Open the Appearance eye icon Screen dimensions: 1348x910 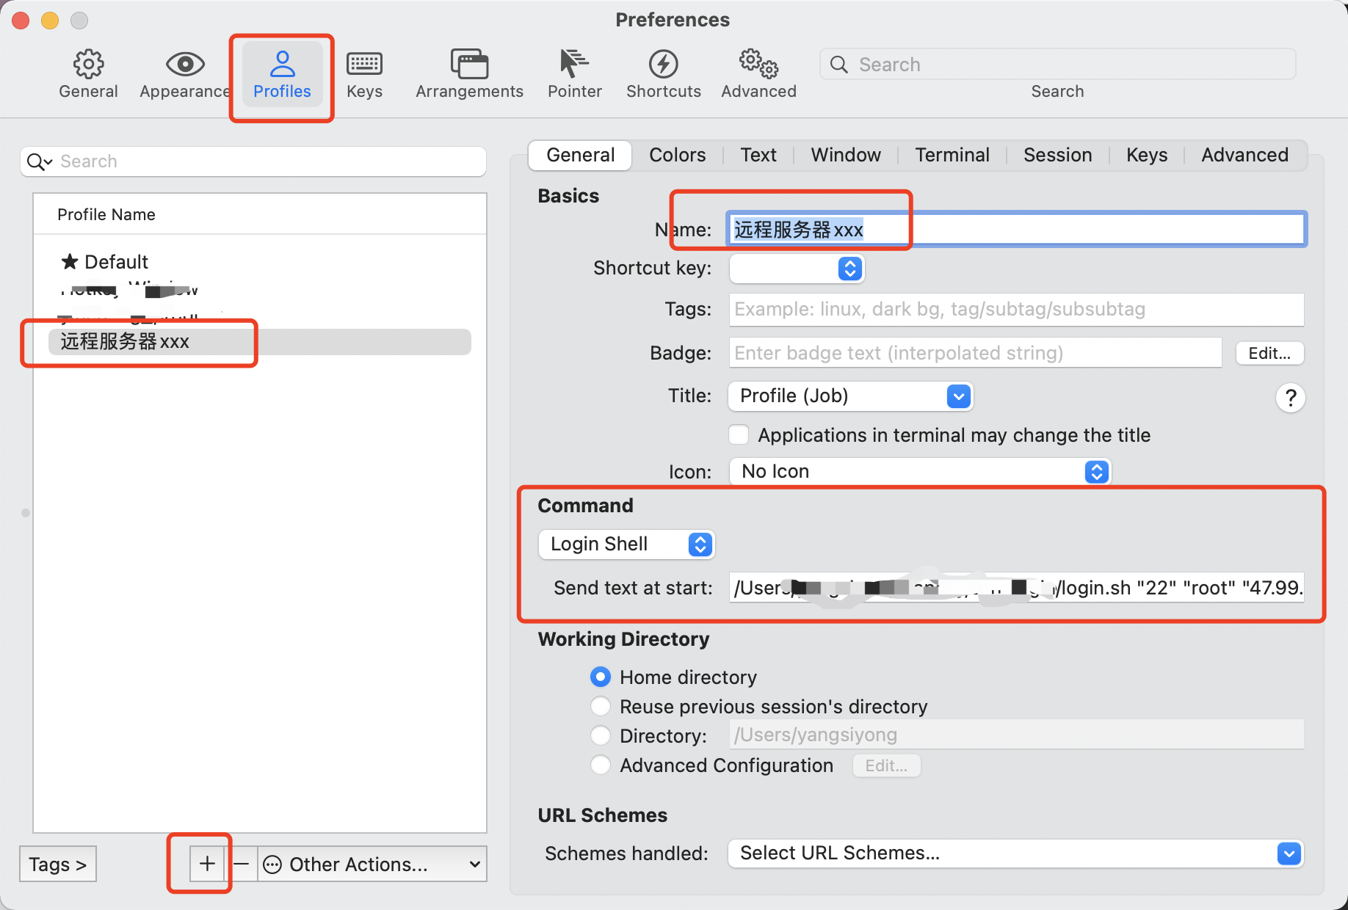point(185,65)
